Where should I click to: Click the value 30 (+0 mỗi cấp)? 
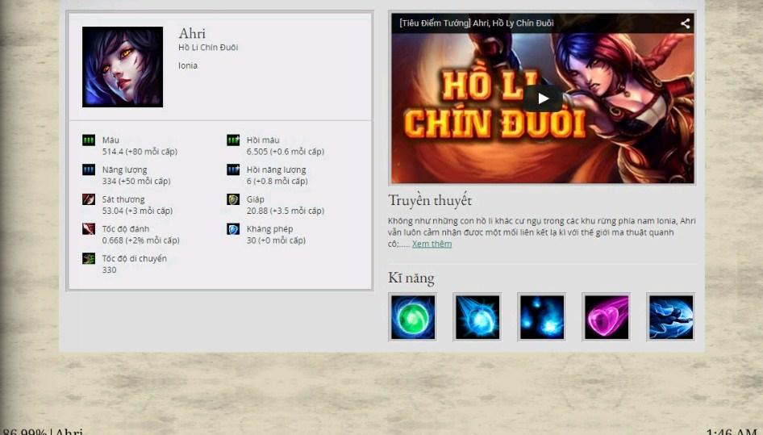coord(276,241)
